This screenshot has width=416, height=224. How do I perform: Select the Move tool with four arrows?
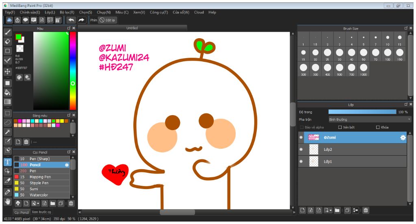[x=8, y=72]
